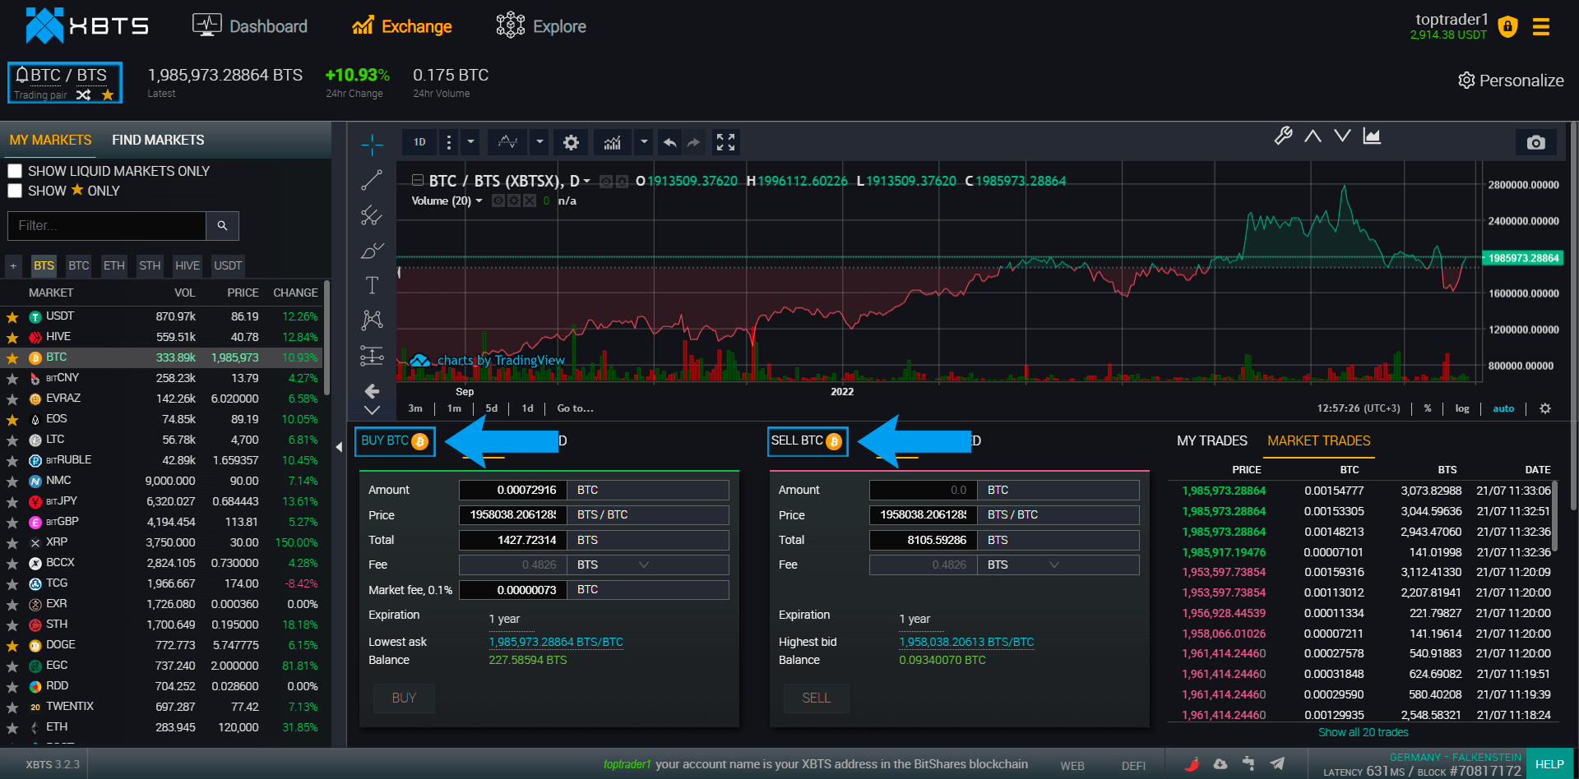This screenshot has width=1579, height=779.
Task: Switch to the MY TRADES tab
Action: pyautogui.click(x=1212, y=440)
